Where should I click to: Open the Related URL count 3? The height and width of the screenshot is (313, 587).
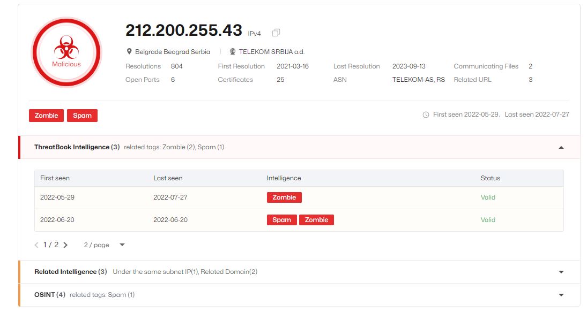point(531,80)
